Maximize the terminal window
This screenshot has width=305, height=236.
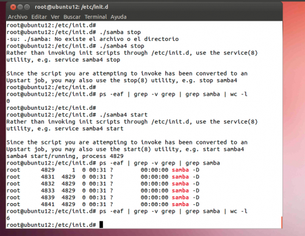click(x=27, y=7)
